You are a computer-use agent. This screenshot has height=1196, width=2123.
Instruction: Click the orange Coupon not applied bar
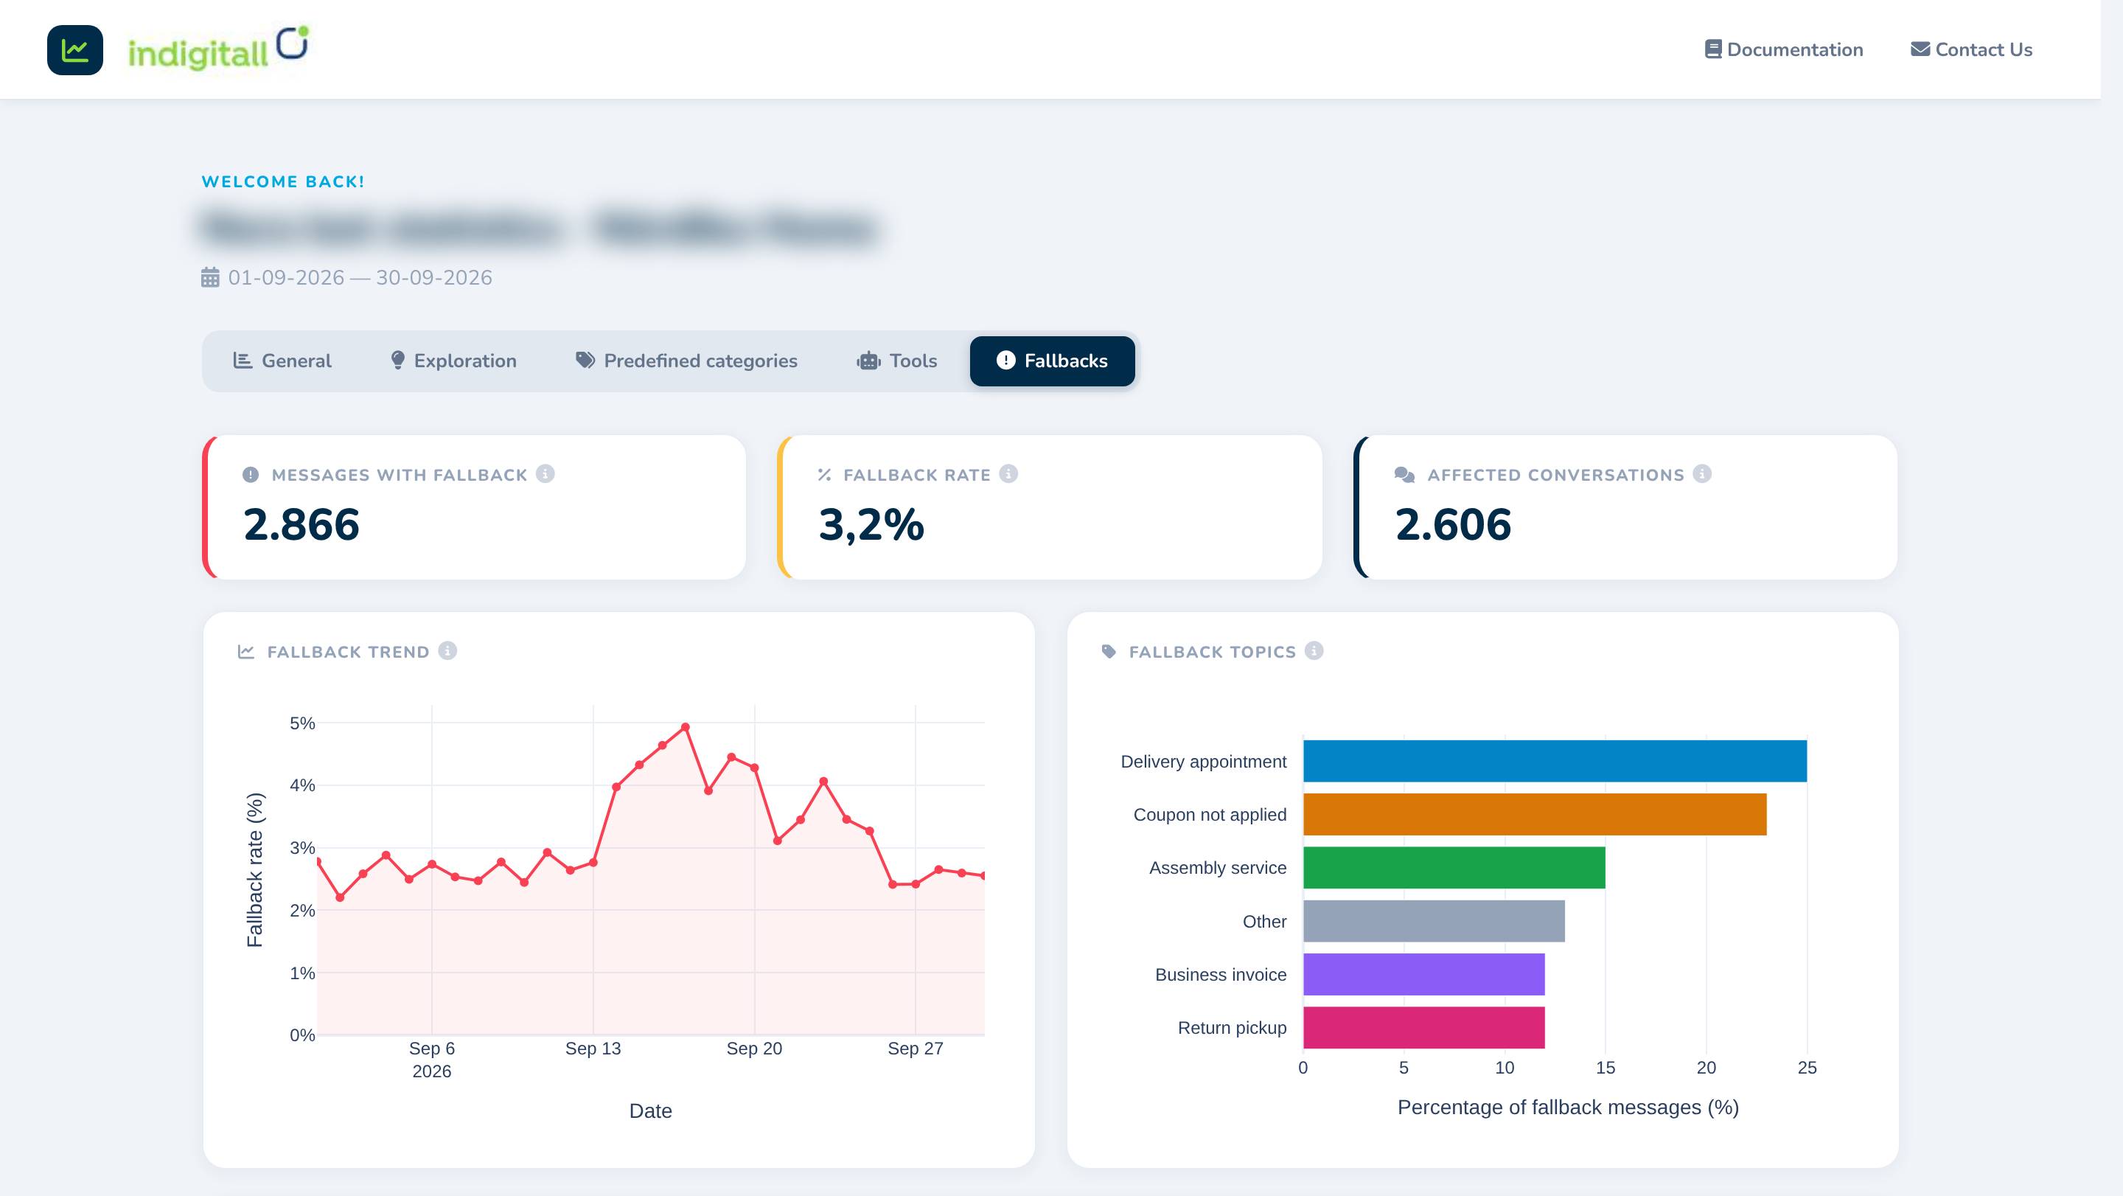(x=1535, y=814)
